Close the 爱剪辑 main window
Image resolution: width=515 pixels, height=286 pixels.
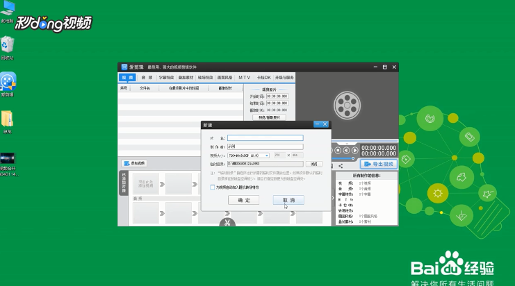(394, 67)
